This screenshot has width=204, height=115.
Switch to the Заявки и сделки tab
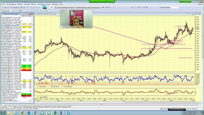(18, 107)
